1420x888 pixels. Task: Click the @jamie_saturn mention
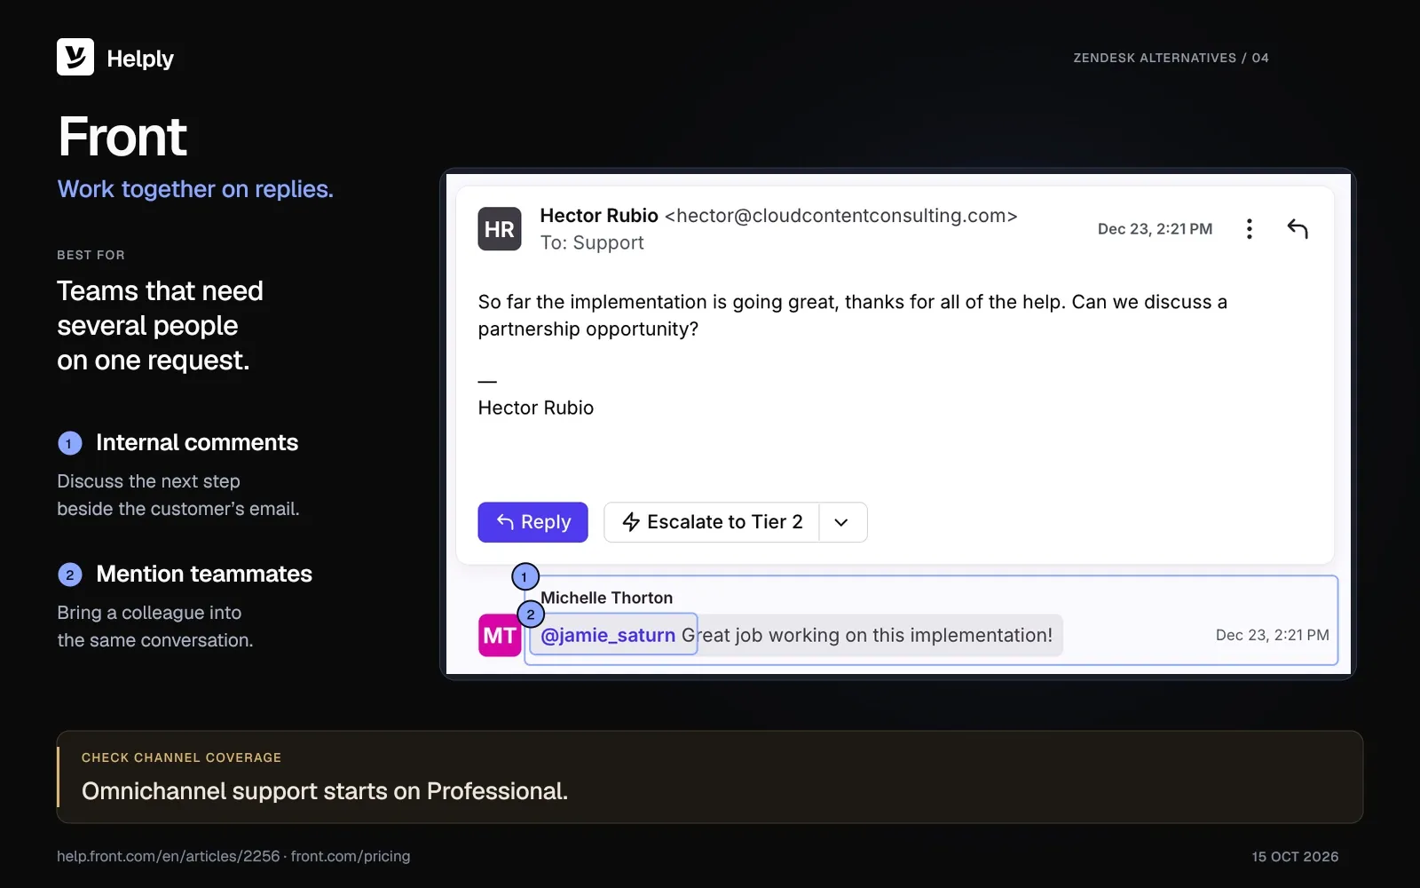[608, 635]
